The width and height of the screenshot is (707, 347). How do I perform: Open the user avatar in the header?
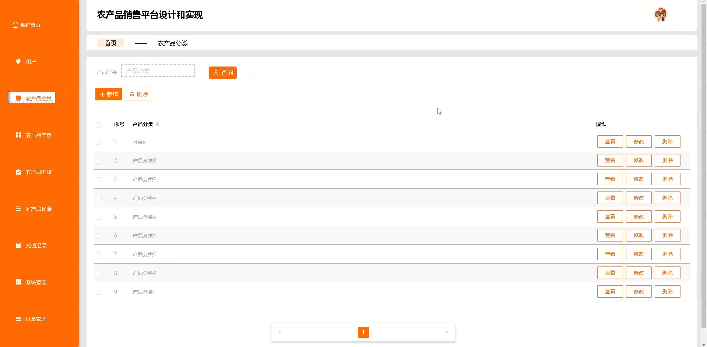(661, 15)
